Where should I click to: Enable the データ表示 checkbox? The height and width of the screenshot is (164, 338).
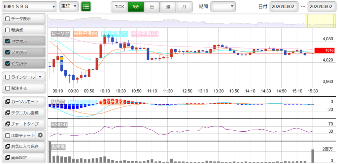(8, 19)
